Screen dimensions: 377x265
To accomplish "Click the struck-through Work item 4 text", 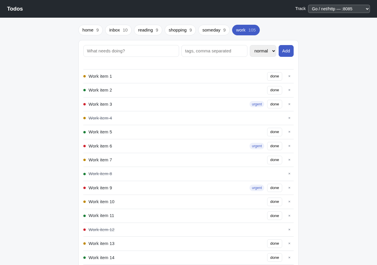I will (x=100, y=118).
